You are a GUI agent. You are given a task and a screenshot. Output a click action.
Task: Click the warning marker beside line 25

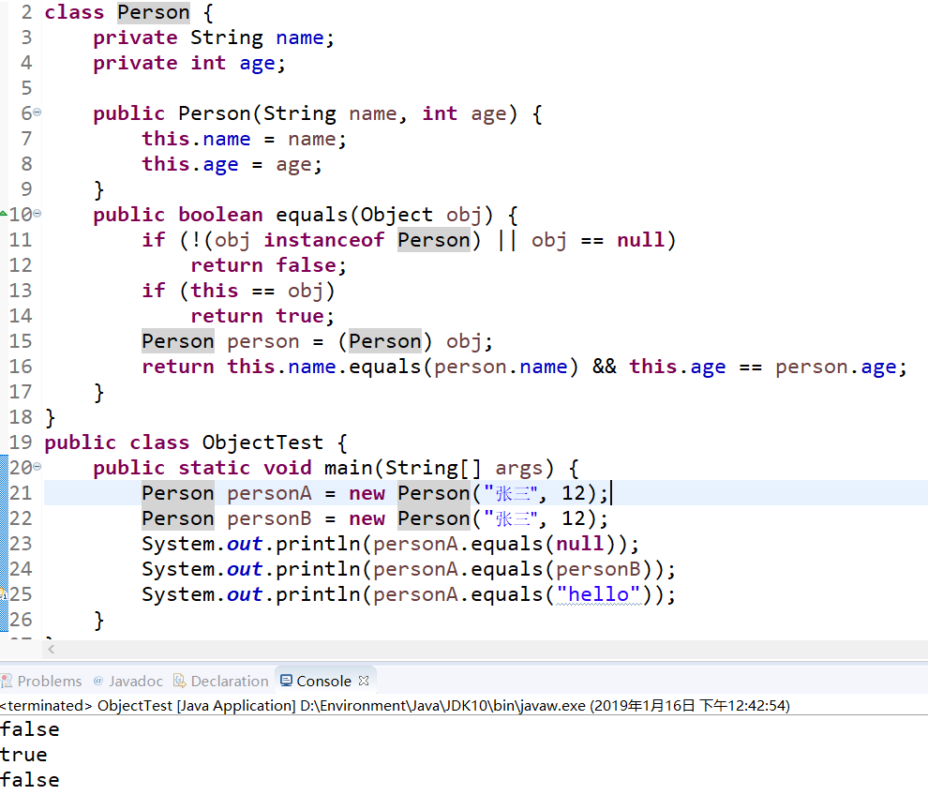(4, 594)
